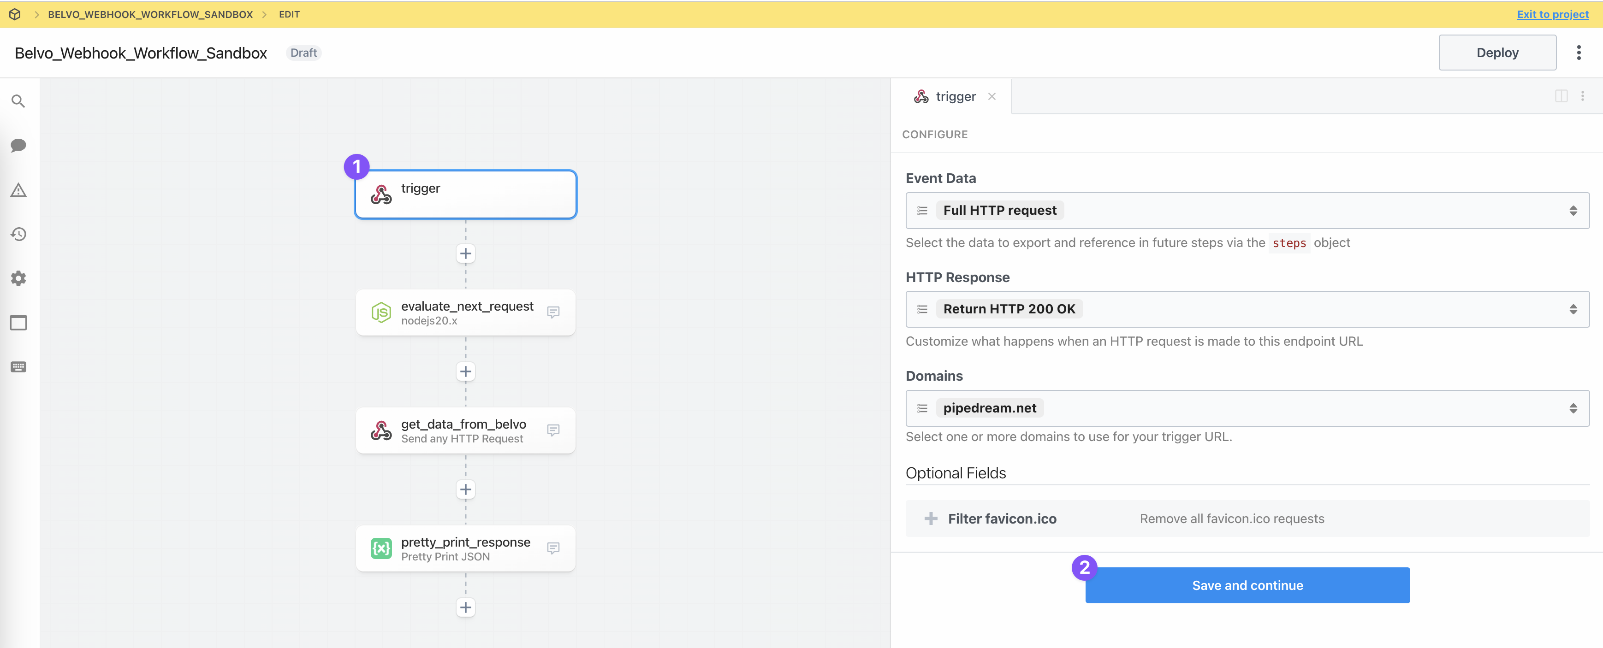Viewport: 1603px width, 648px height.
Task: Click the Belvo_Webhook_Workflow_Sandbox title
Action: pos(141,53)
